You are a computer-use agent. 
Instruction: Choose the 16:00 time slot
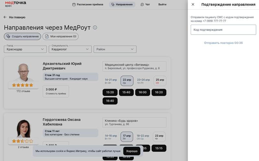[x=142, y=92]
